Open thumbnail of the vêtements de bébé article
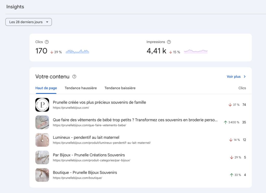The height and width of the screenshot is (193, 266). tap(42, 122)
